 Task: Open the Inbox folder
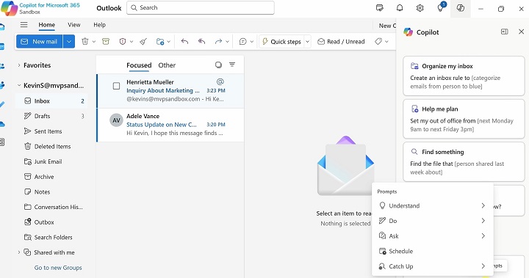(x=51, y=100)
